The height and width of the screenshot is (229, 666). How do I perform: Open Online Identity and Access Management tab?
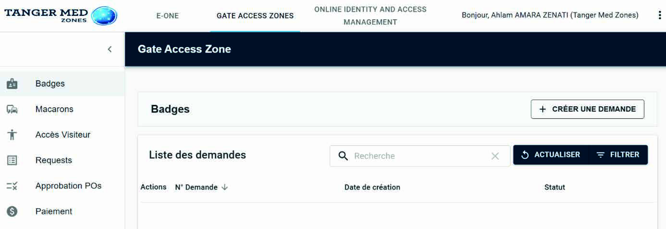click(370, 16)
